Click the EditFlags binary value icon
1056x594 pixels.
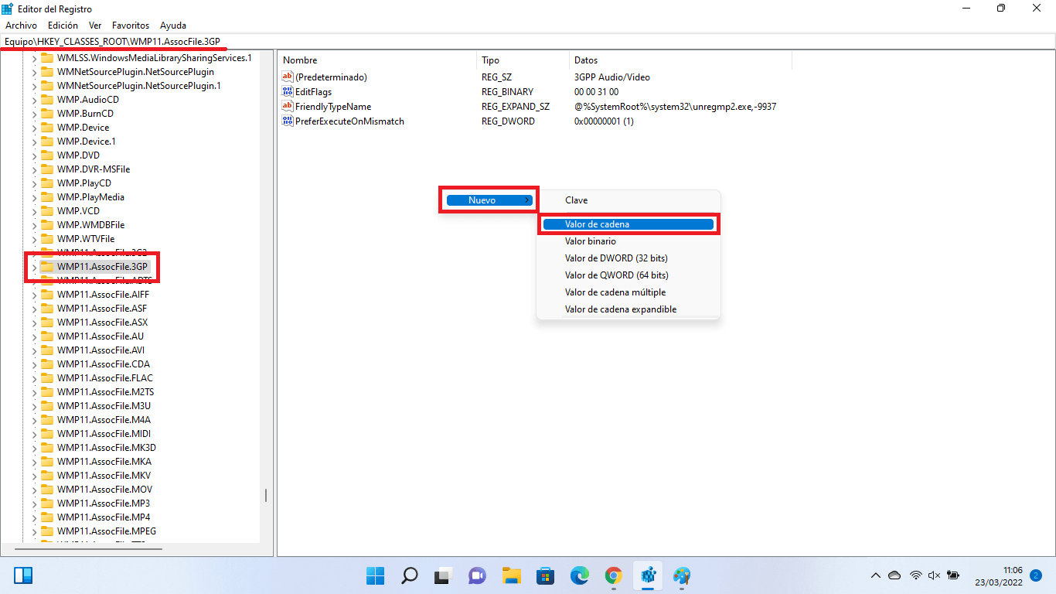pyautogui.click(x=288, y=92)
